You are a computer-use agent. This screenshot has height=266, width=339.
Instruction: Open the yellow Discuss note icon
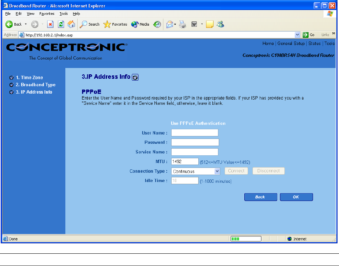pos(210,24)
